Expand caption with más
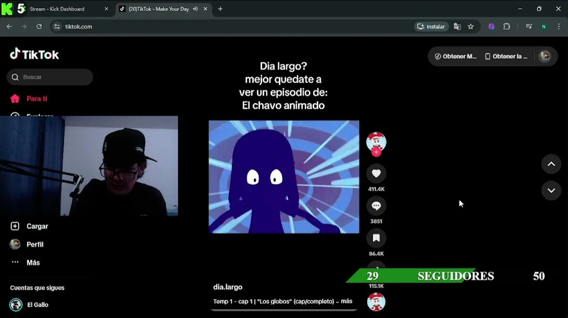 point(346,301)
